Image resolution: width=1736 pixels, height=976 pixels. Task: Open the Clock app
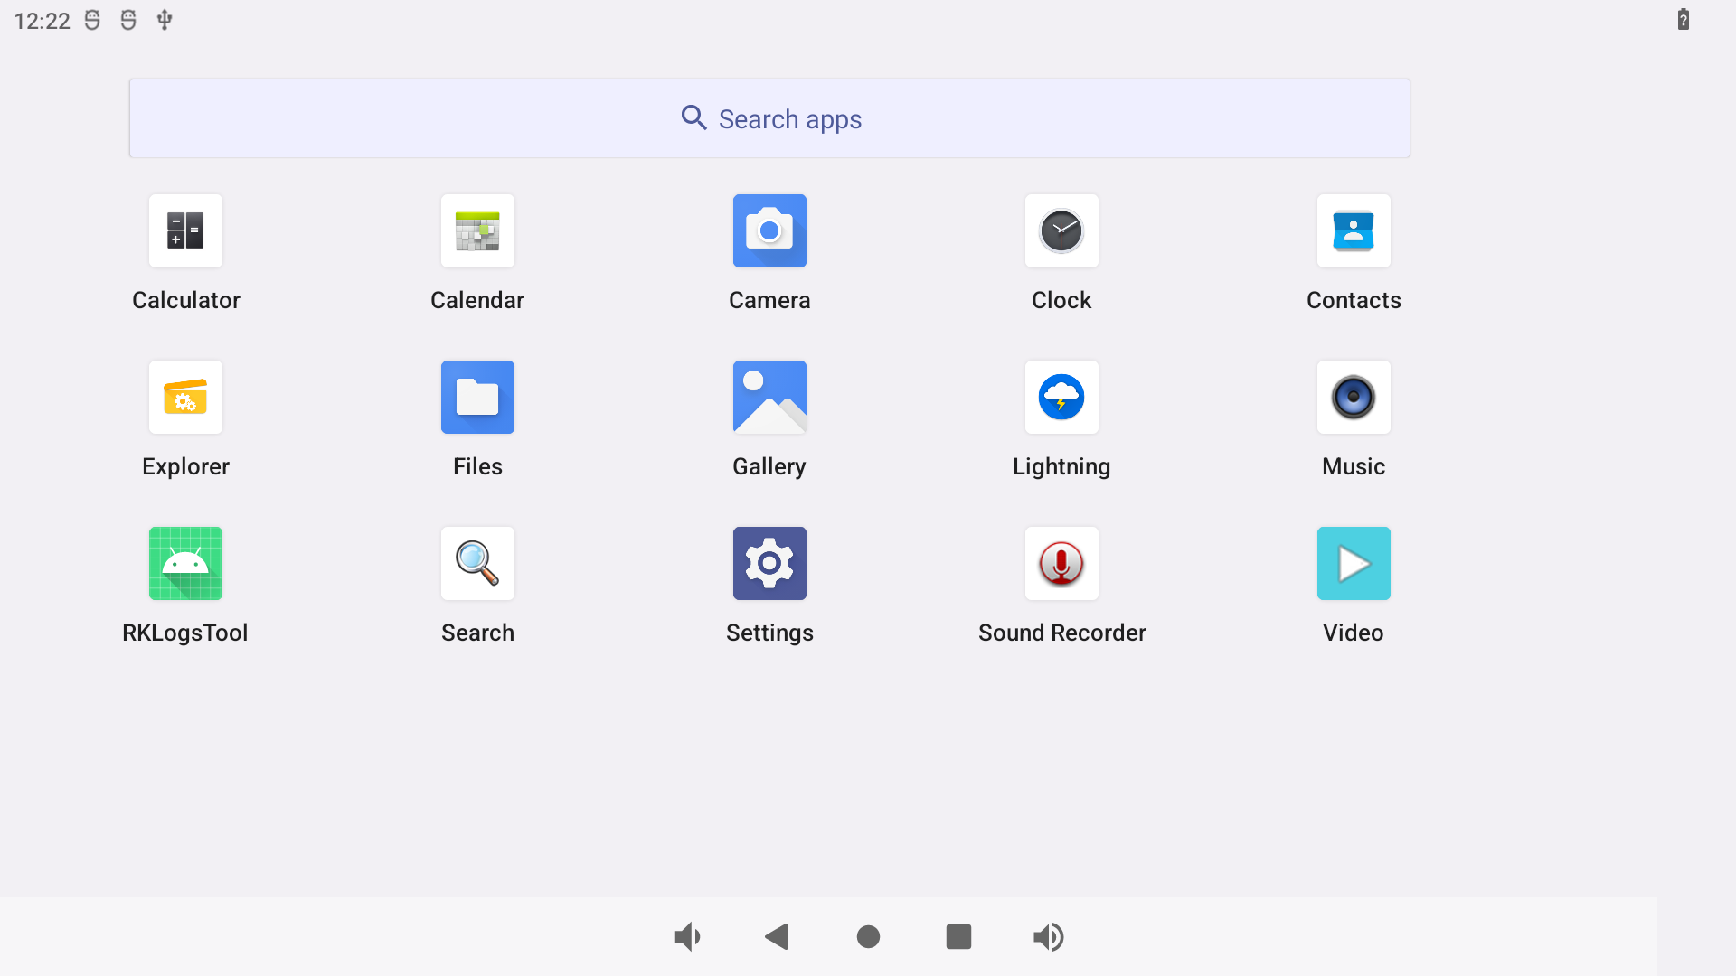(1061, 230)
